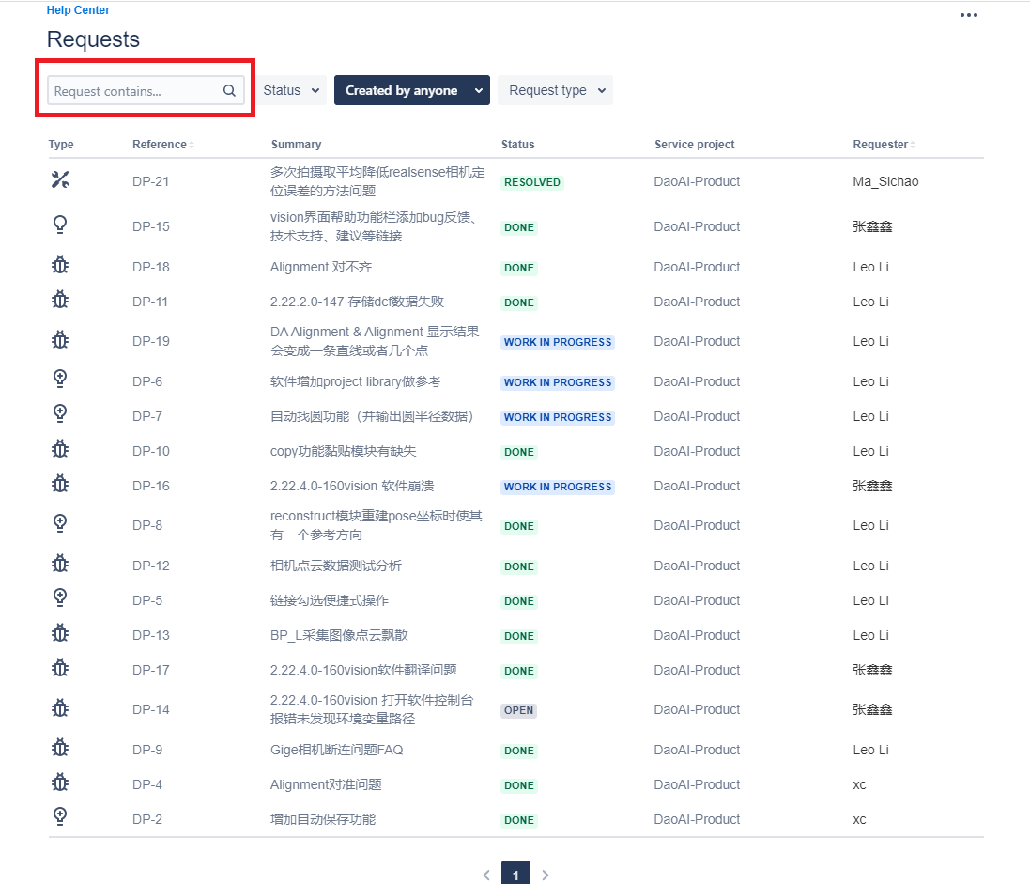
Task: Click the bug icon for DP-18
Action: coord(60,265)
